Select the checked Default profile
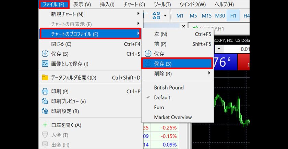The height and width of the screenshot is (149, 288). [162, 97]
